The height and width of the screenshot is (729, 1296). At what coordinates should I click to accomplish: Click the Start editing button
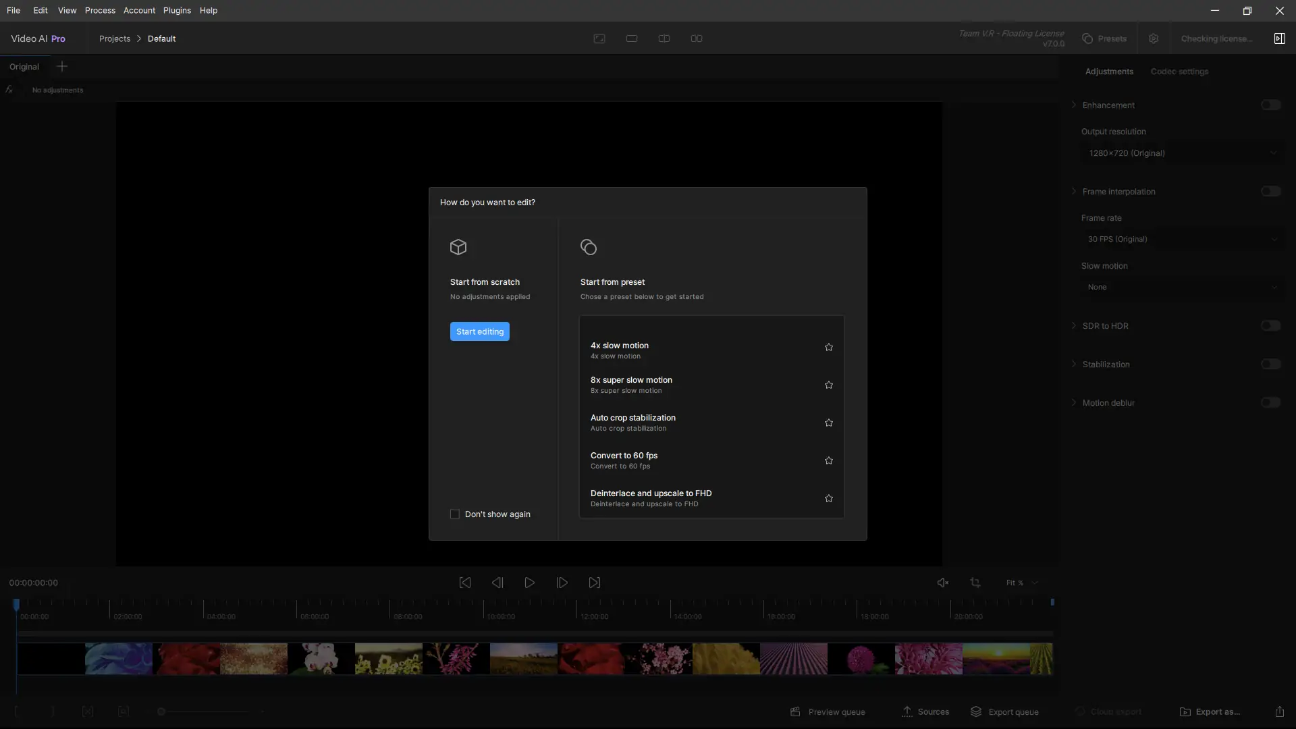click(x=479, y=331)
